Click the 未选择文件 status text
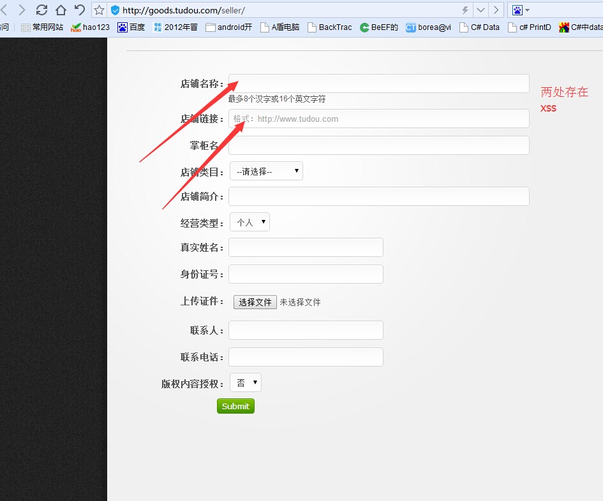 [x=301, y=302]
